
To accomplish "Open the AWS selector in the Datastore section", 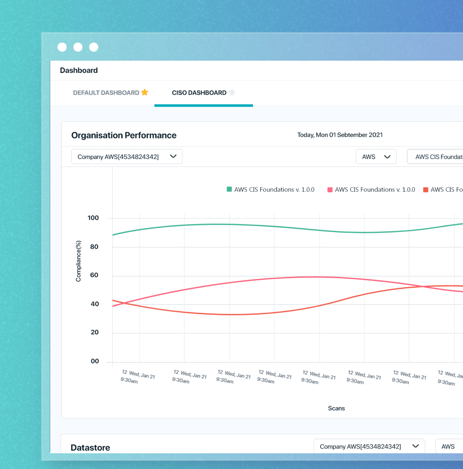I will coord(448,446).
